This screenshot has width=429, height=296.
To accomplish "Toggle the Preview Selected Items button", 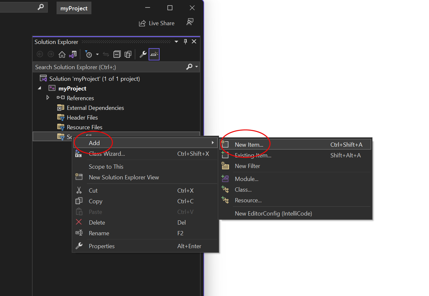I will pyautogui.click(x=154, y=54).
